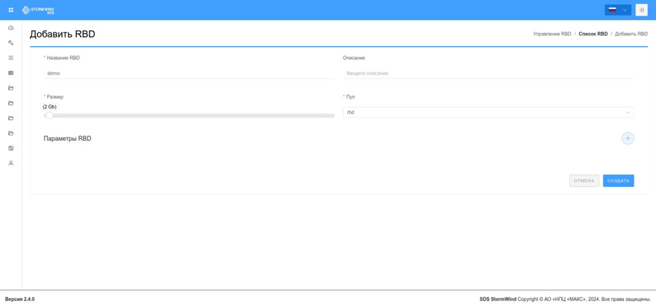The image size is (656, 306).
Task: Open the dashboard gauge icon in sidebar
Action: (11, 28)
